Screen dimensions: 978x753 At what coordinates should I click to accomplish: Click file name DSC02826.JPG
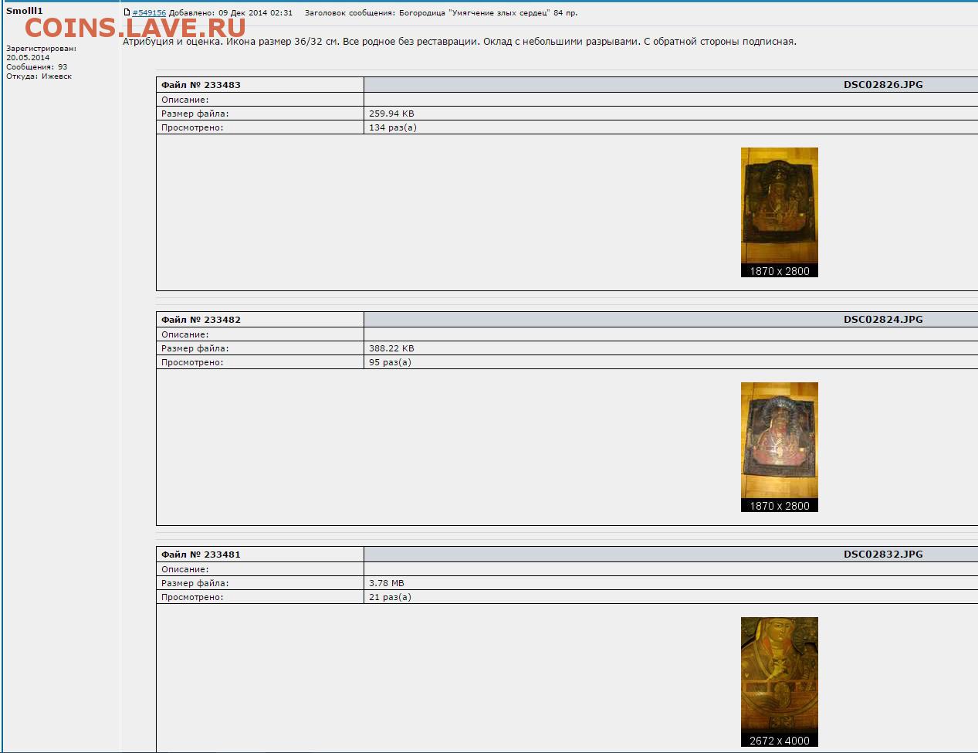[x=883, y=85]
